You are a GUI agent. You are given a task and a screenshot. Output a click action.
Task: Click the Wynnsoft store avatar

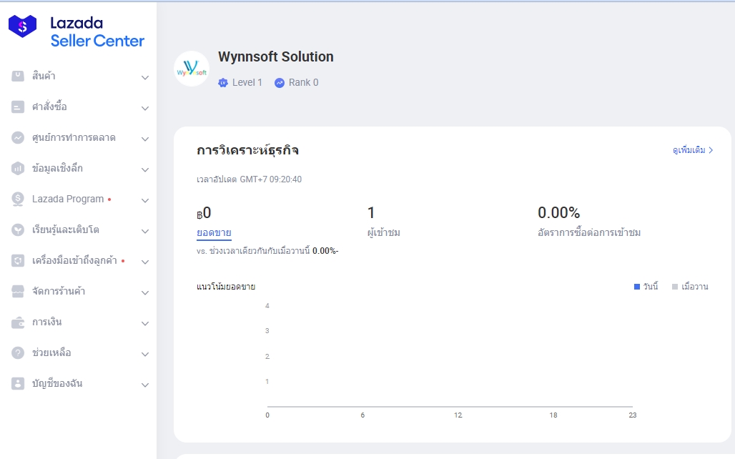[x=192, y=69]
